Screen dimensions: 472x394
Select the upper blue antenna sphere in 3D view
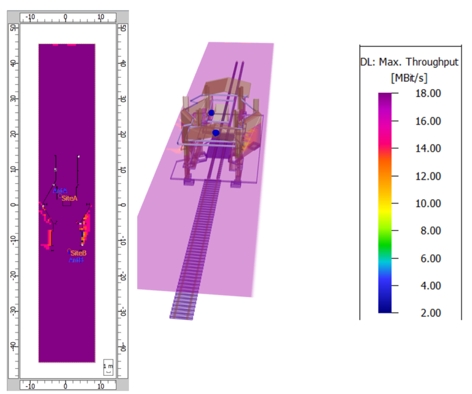(211, 112)
